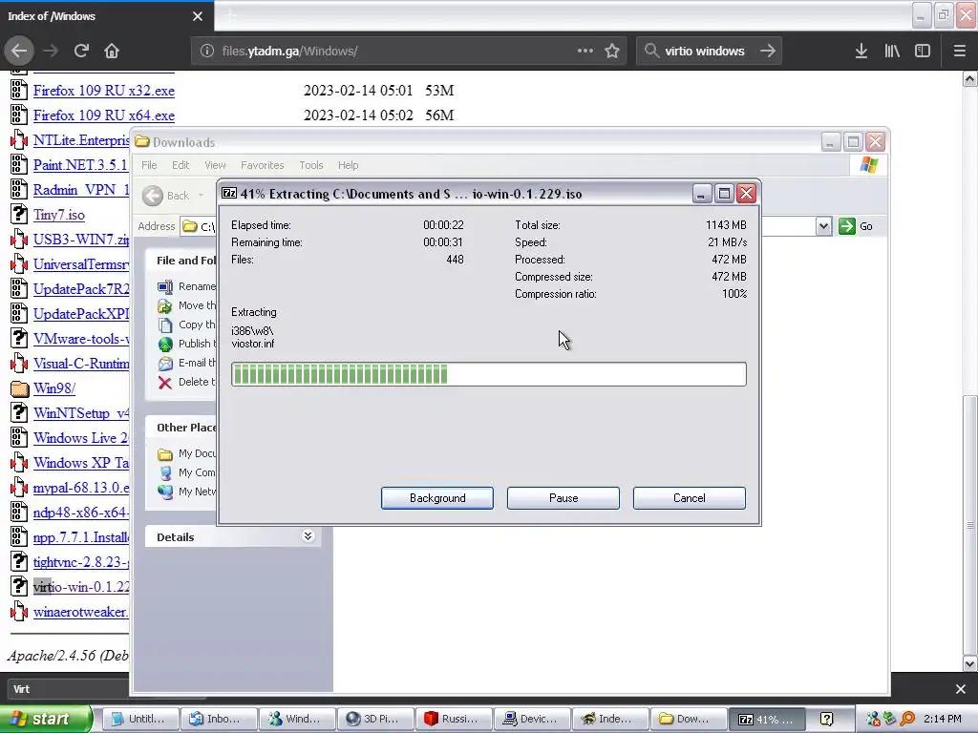Click the green extraction progress bar
The image size is (978, 733).
488,374
